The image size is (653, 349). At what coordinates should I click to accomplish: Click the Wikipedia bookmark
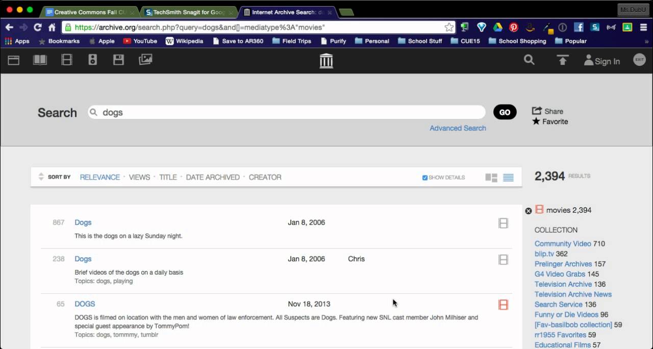click(x=184, y=41)
